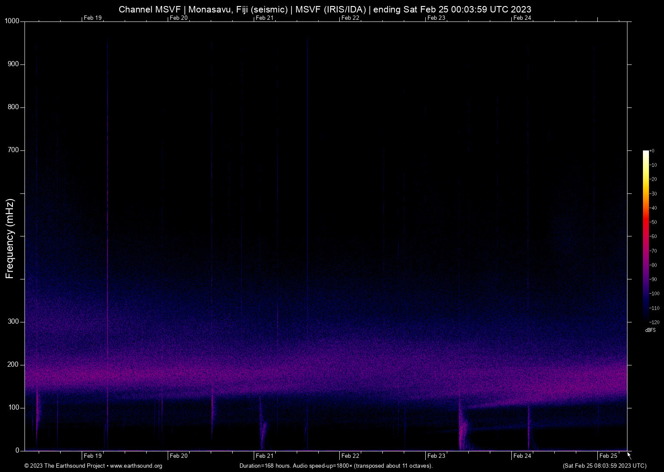Select "Feb 20" on the bottom time axis

pyautogui.click(x=179, y=456)
